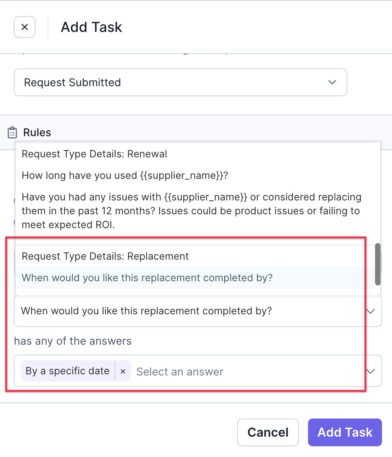Open the replacement question dropdown chevron
Screen dimensions: 392x457
coord(371,311)
